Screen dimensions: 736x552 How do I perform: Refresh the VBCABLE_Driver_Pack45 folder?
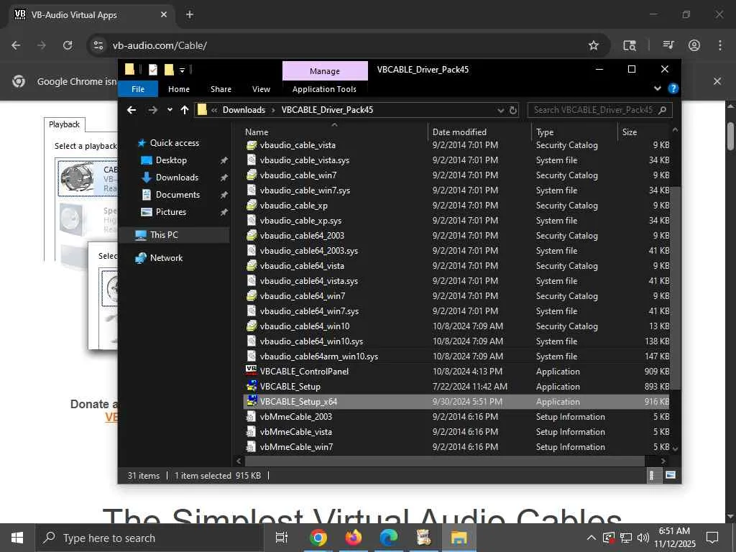point(513,110)
